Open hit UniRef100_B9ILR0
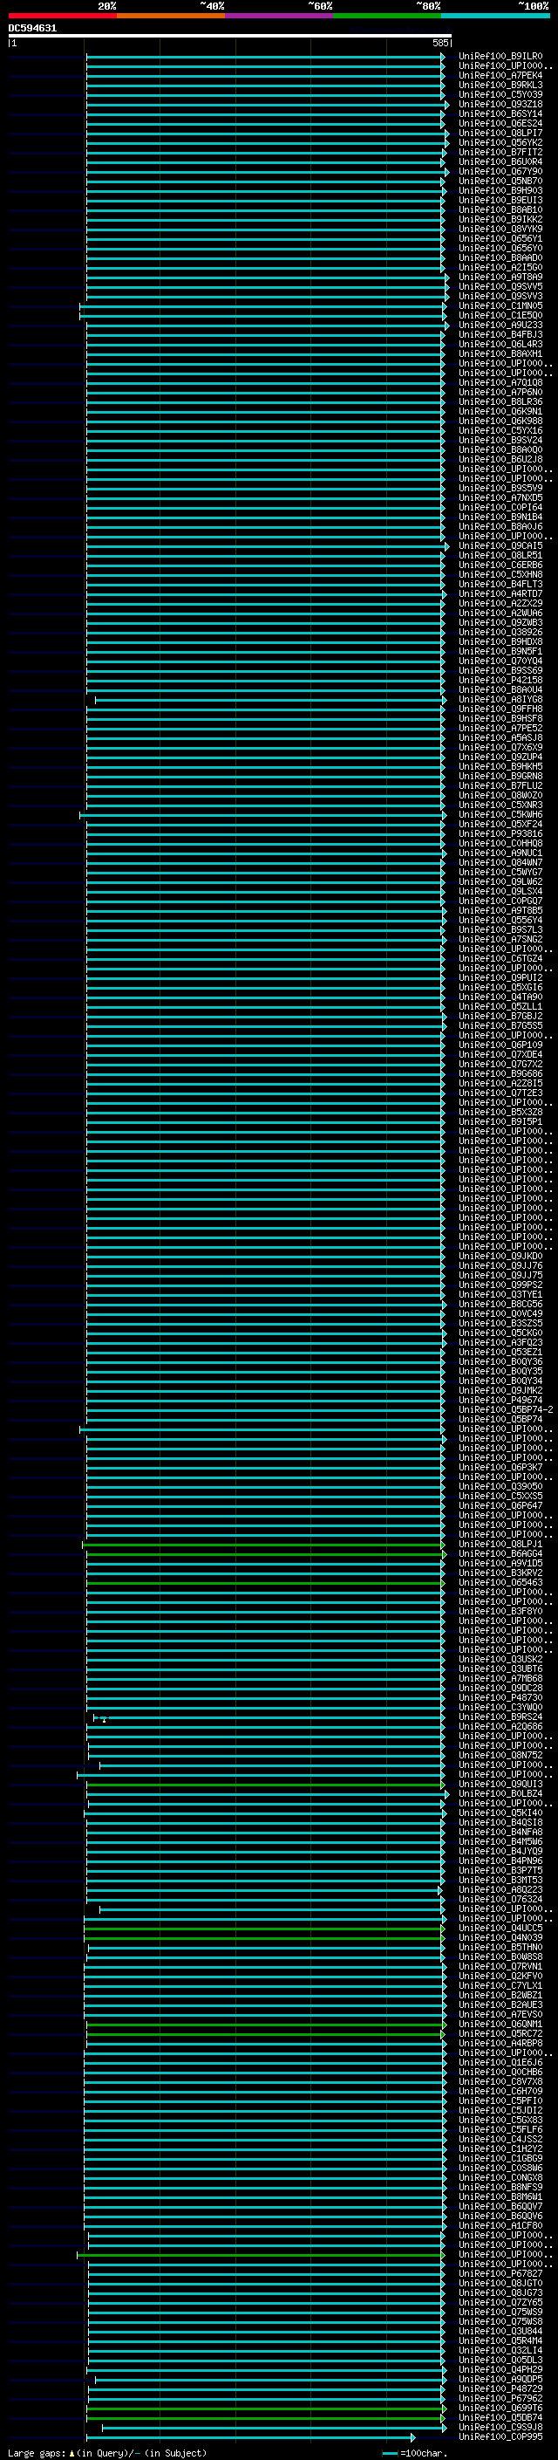This screenshot has width=558, height=2460. click(500, 57)
